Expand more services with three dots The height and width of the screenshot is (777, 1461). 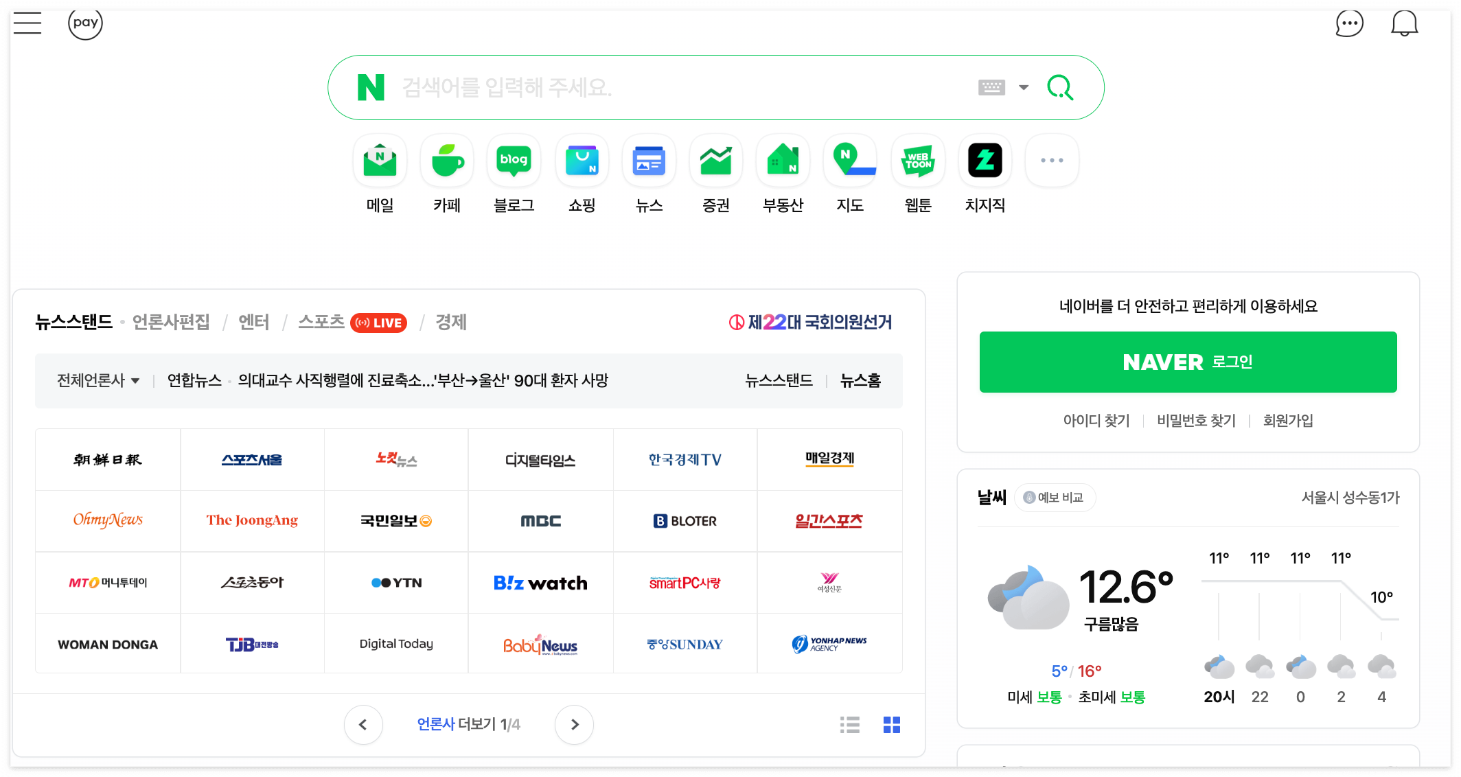click(x=1051, y=161)
